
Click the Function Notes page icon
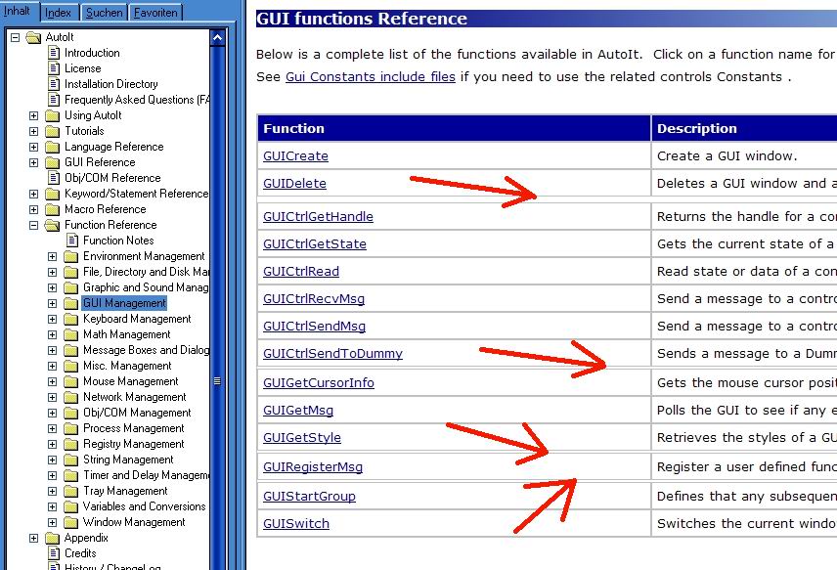(x=72, y=241)
